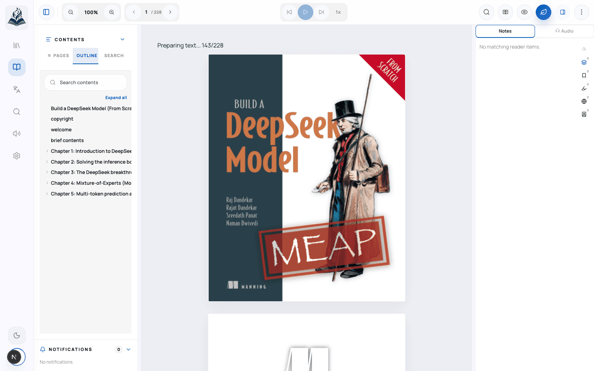Open settings gear in left rail
This screenshot has height=371, width=594.
pyautogui.click(x=17, y=156)
